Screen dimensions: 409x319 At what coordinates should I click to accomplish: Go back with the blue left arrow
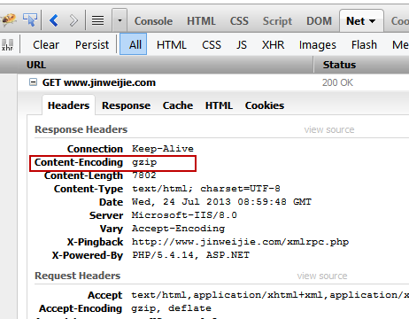coord(54,20)
